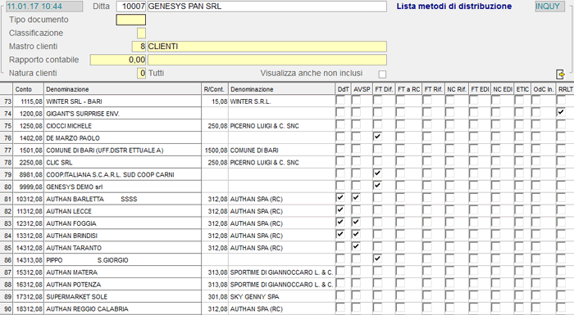Image resolution: width=574 pixels, height=315 pixels.
Task: Click the Classificazione yellow field
Action: (141, 34)
